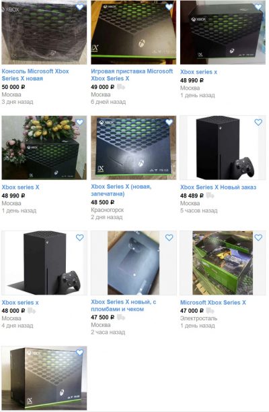Click thumbnail of stacked green Xbox boxes
269x412 pixels.
click(x=223, y=263)
